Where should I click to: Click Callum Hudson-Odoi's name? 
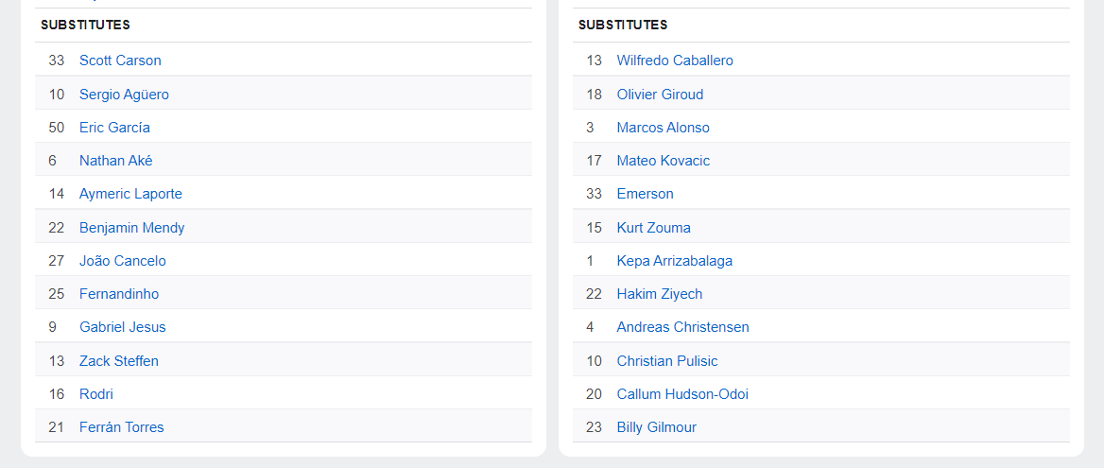[682, 394]
